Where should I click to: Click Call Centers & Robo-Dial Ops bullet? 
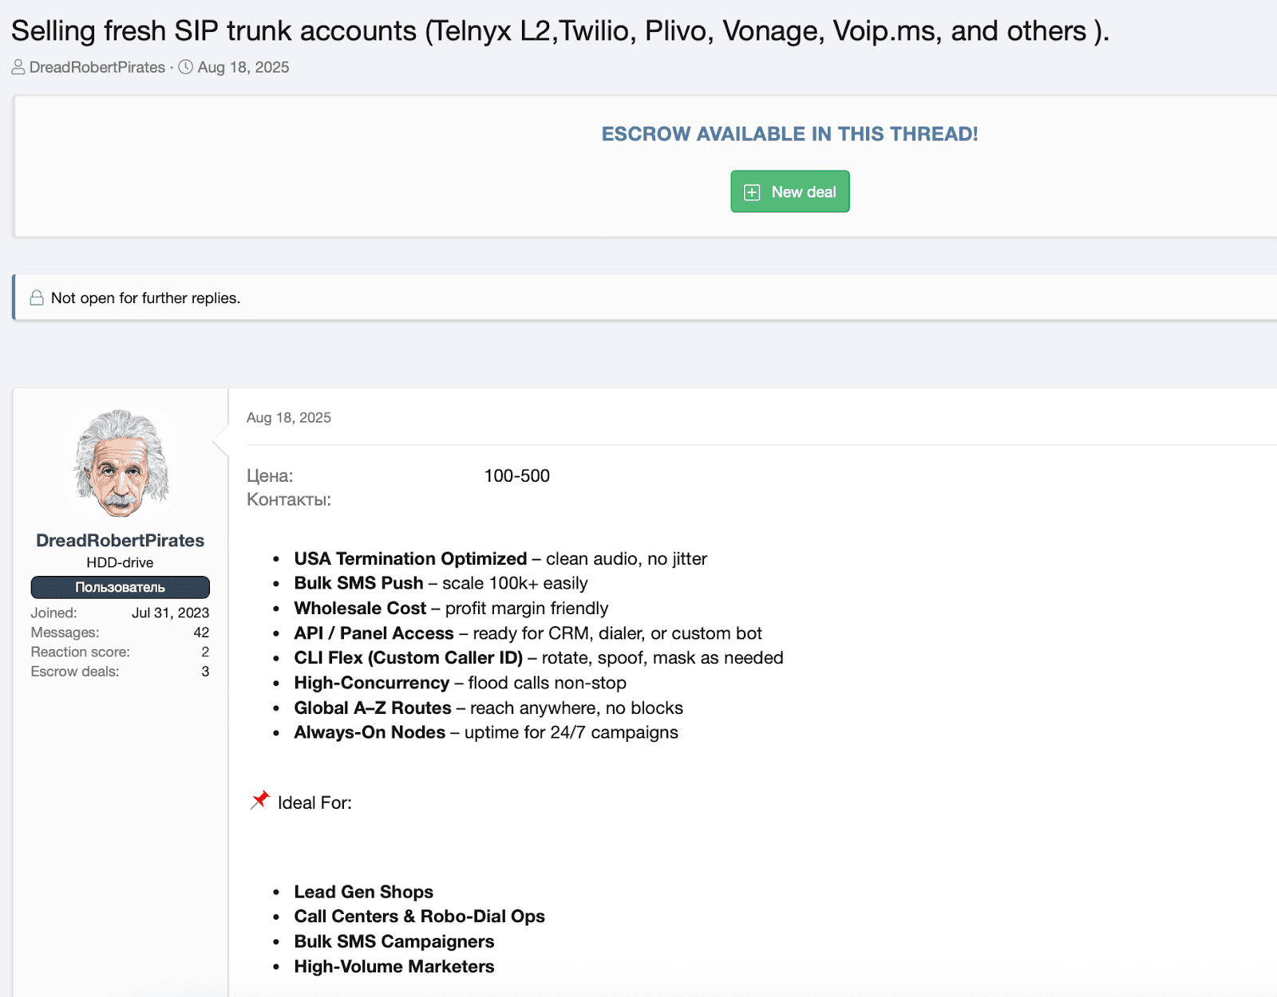pos(419,916)
